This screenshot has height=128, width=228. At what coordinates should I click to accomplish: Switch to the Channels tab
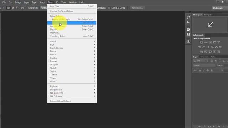(x=204, y=57)
